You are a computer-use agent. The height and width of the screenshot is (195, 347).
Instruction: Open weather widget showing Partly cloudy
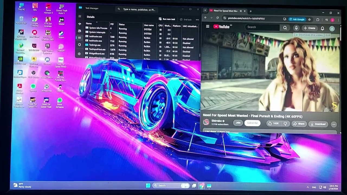(22, 186)
